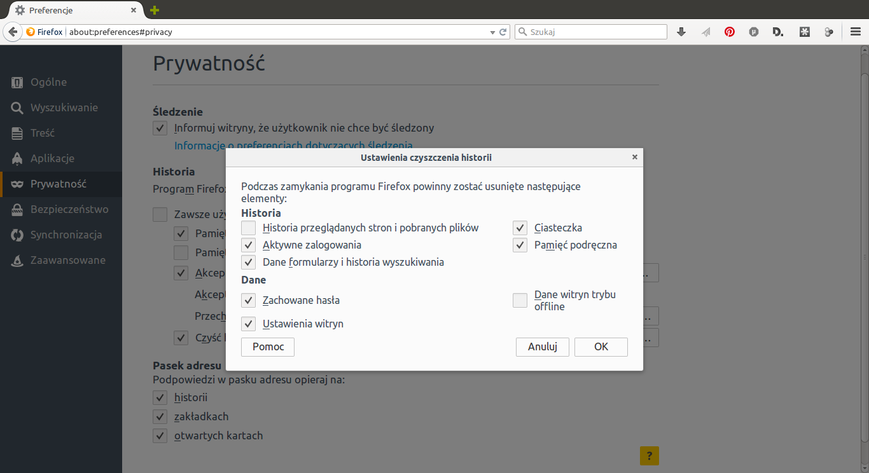869x473 pixels.
Task: Open the Aplikacje preferences section
Action: pyautogui.click(x=61, y=159)
